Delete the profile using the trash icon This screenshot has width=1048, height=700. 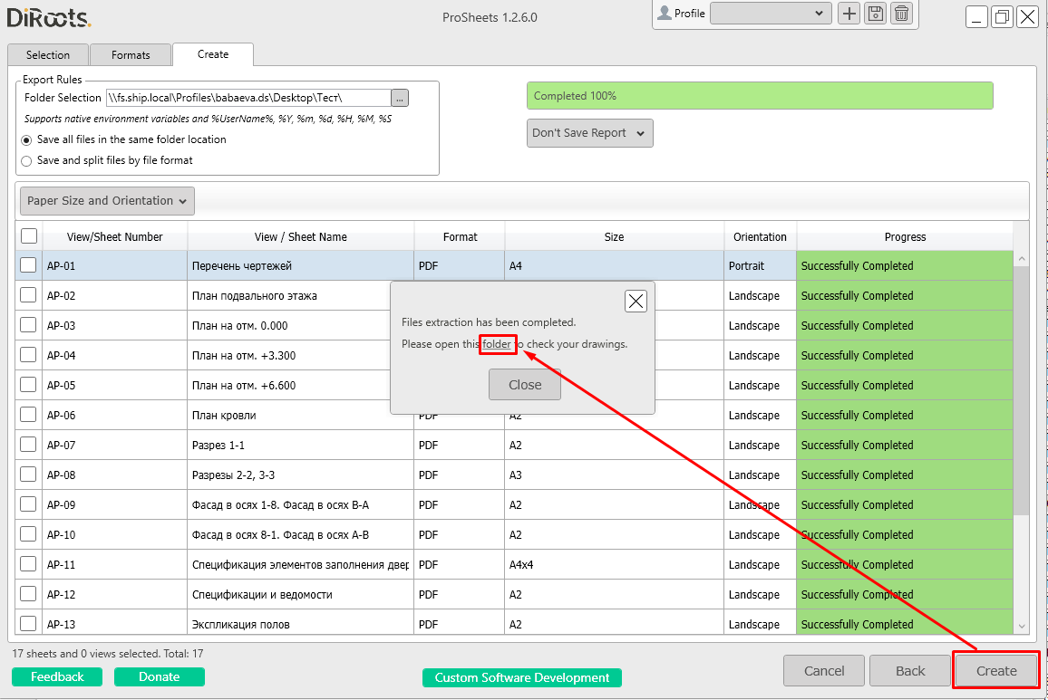click(901, 14)
